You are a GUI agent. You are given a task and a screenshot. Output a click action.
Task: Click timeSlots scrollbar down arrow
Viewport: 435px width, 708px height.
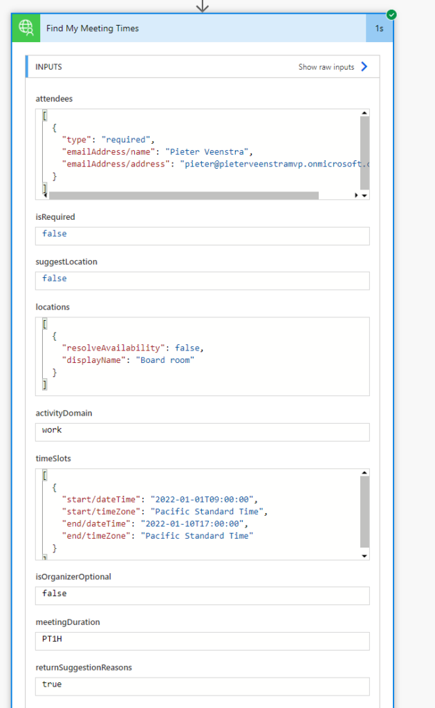pyautogui.click(x=364, y=556)
